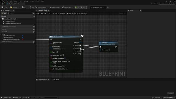Screen dimensions: 176x99
Task: Open the Edit menu
Action: coord(11,1)
